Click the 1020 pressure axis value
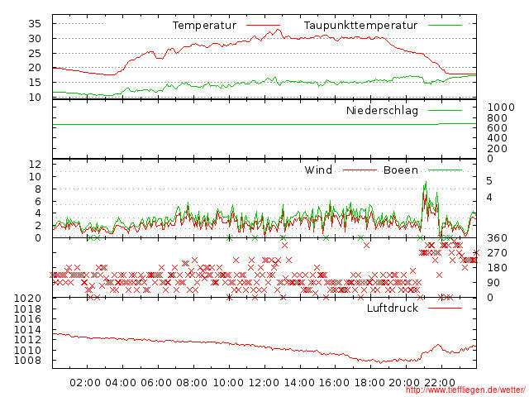 pos(27,299)
